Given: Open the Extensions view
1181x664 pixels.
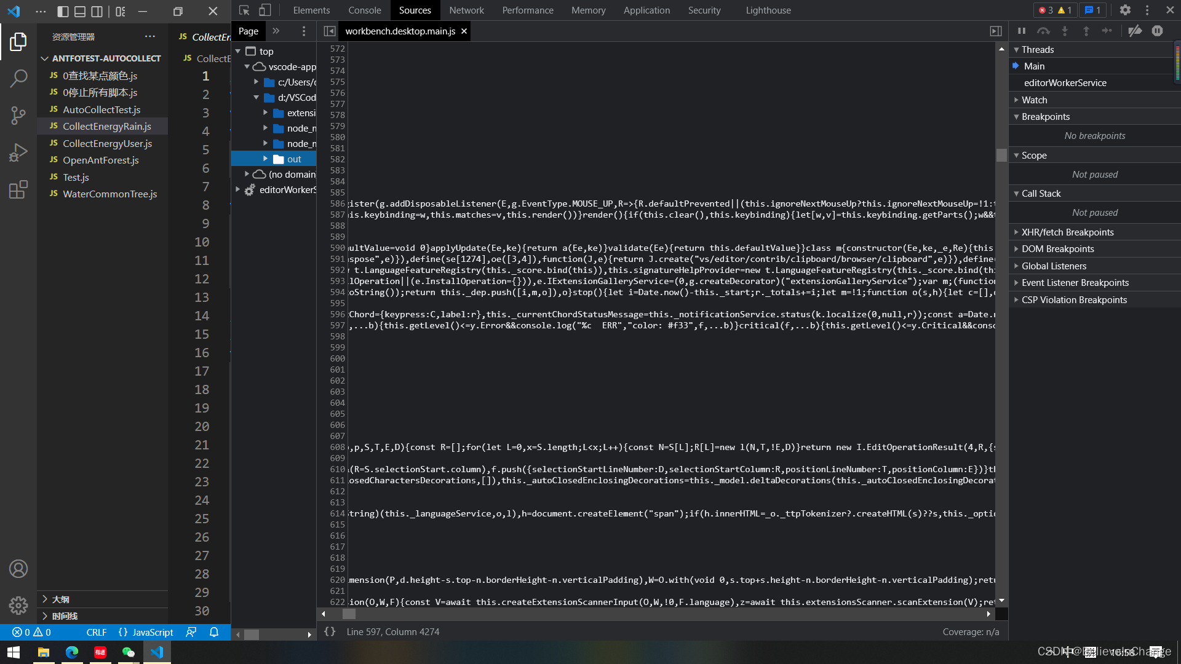Looking at the screenshot, I should pos(18,189).
